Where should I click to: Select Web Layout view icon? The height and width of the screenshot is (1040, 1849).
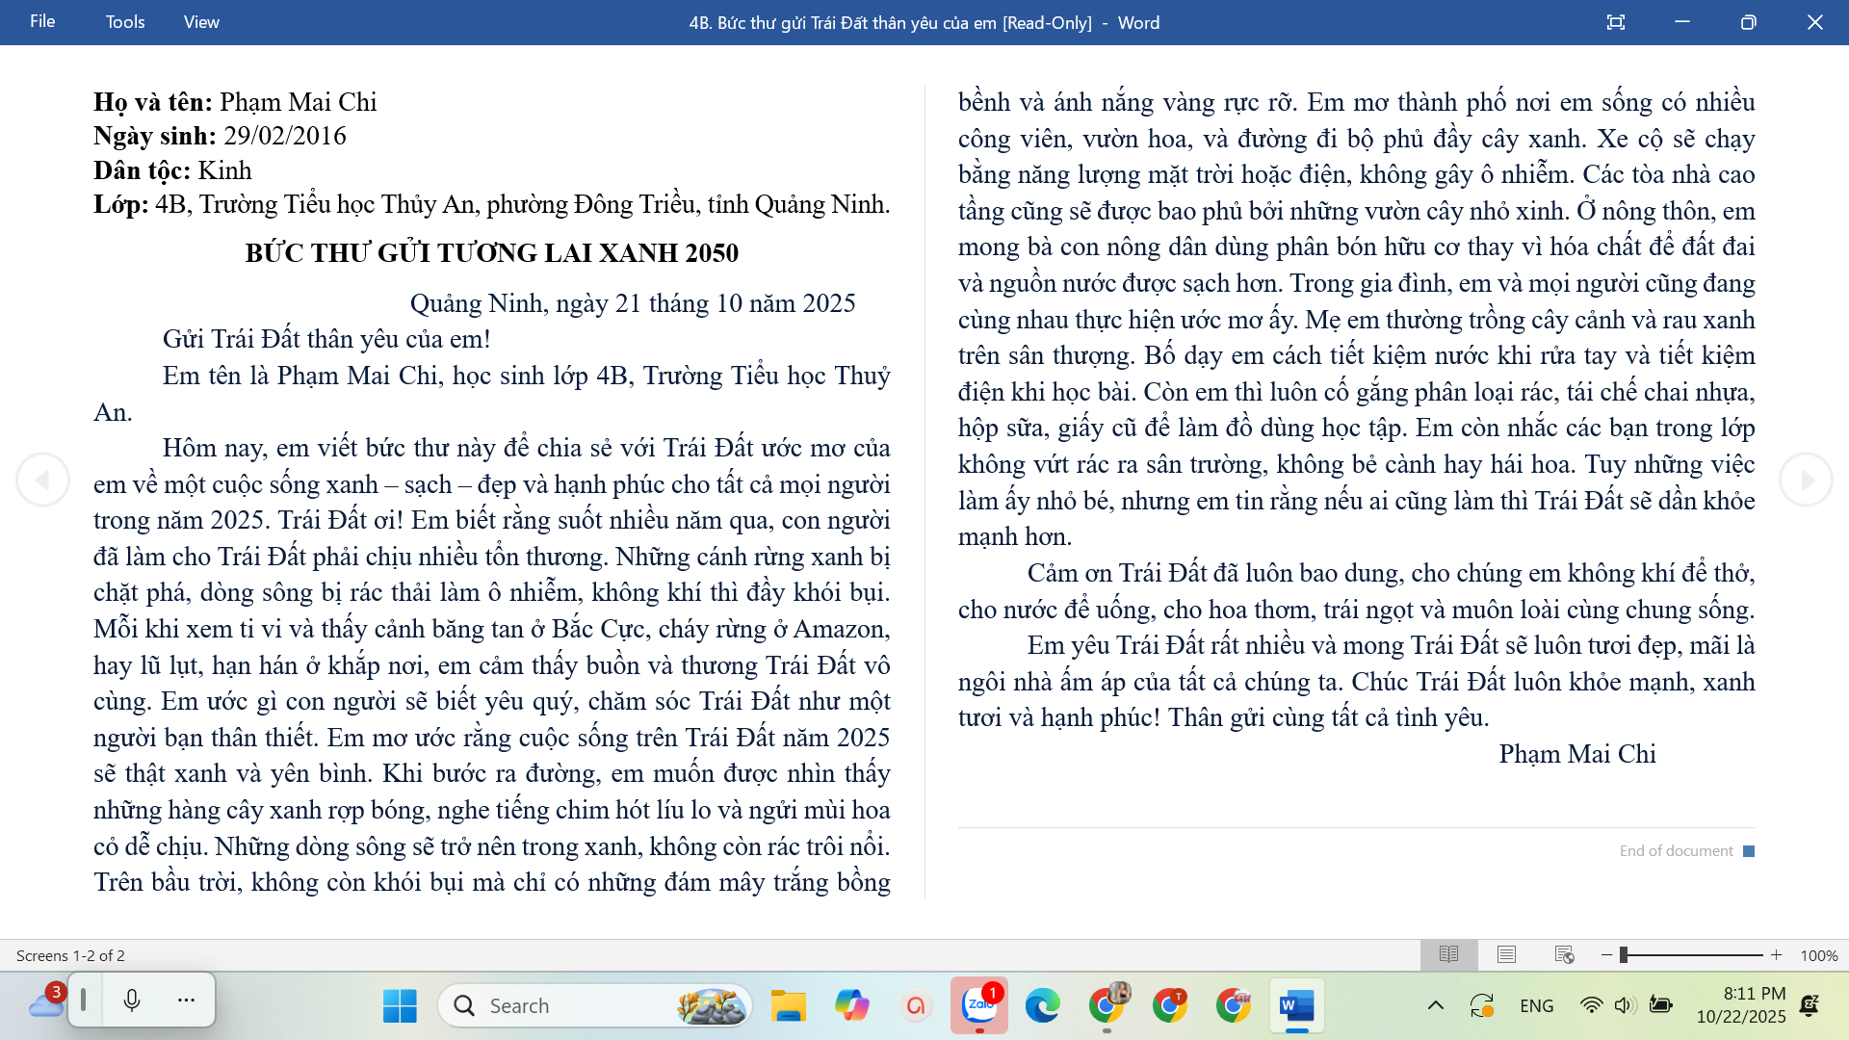coord(1564,954)
